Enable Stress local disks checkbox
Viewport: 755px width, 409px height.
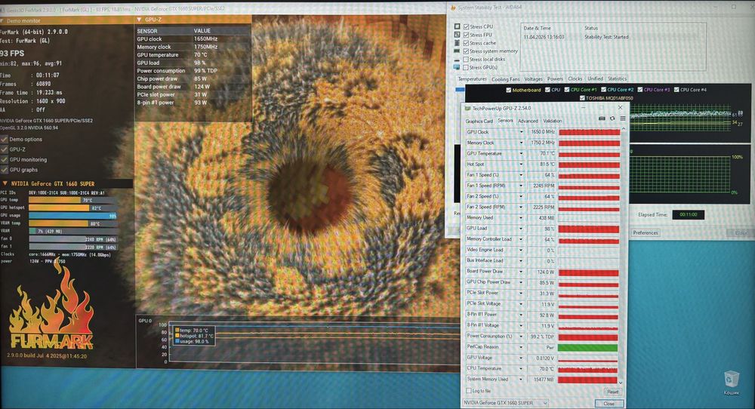tap(466, 59)
